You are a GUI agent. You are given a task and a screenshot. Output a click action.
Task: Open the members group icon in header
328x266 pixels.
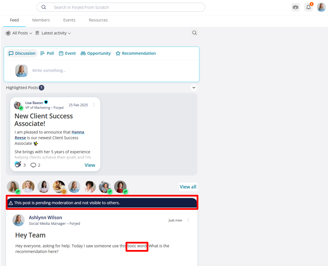tap(295, 7)
